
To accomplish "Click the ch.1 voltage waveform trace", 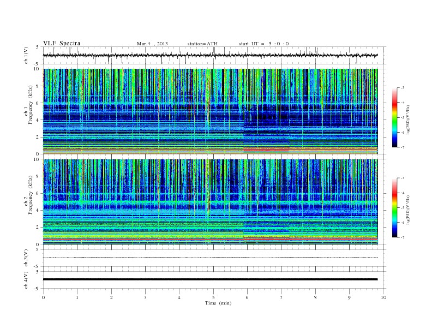I will pyautogui.click(x=210, y=55).
